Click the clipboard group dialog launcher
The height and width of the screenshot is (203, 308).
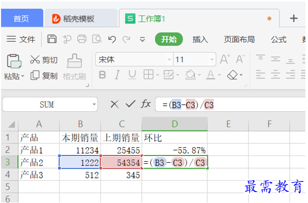click(x=88, y=86)
